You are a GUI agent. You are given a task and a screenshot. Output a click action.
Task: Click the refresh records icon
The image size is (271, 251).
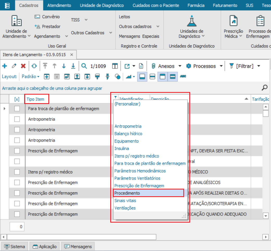point(34,66)
